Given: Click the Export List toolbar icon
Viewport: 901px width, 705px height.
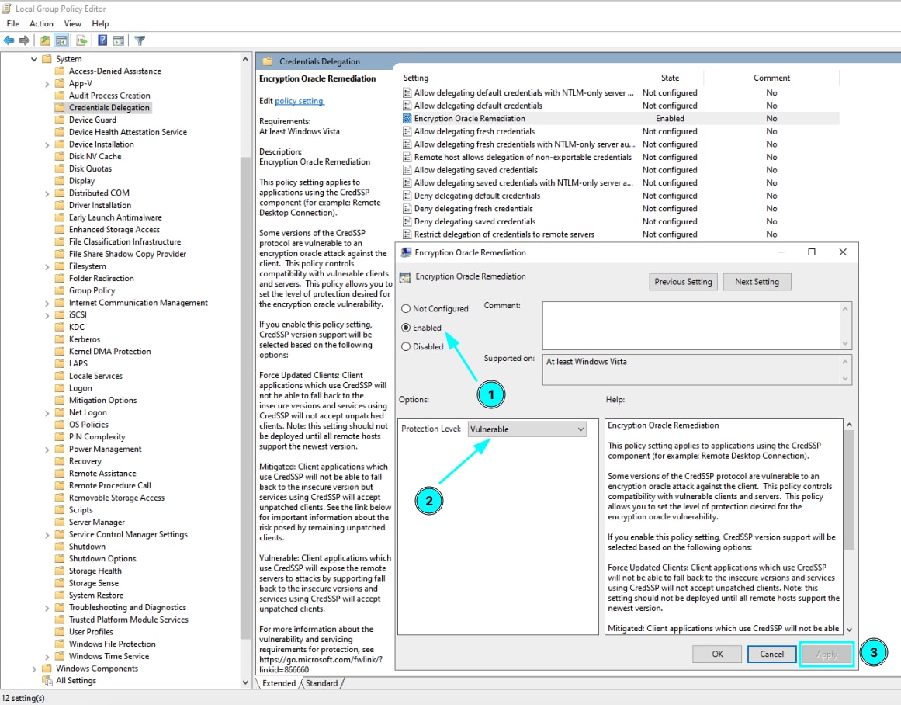Looking at the screenshot, I should pyautogui.click(x=81, y=40).
